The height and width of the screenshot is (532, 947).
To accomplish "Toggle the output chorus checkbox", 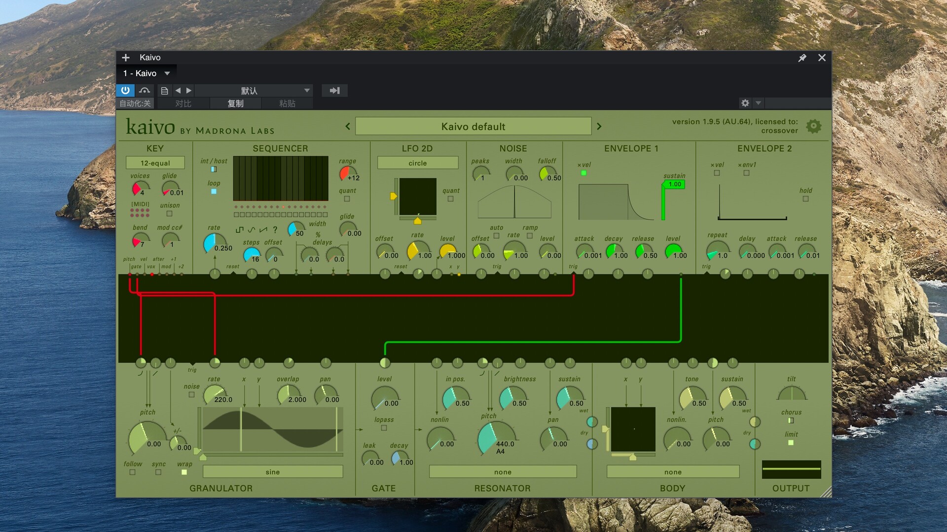I will 791,421.
